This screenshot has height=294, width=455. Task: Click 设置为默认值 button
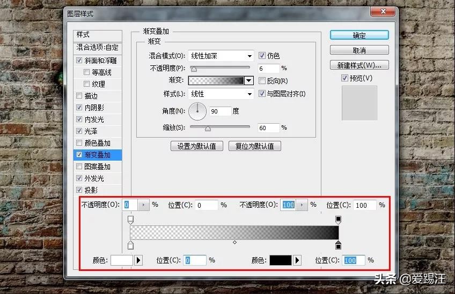point(197,146)
